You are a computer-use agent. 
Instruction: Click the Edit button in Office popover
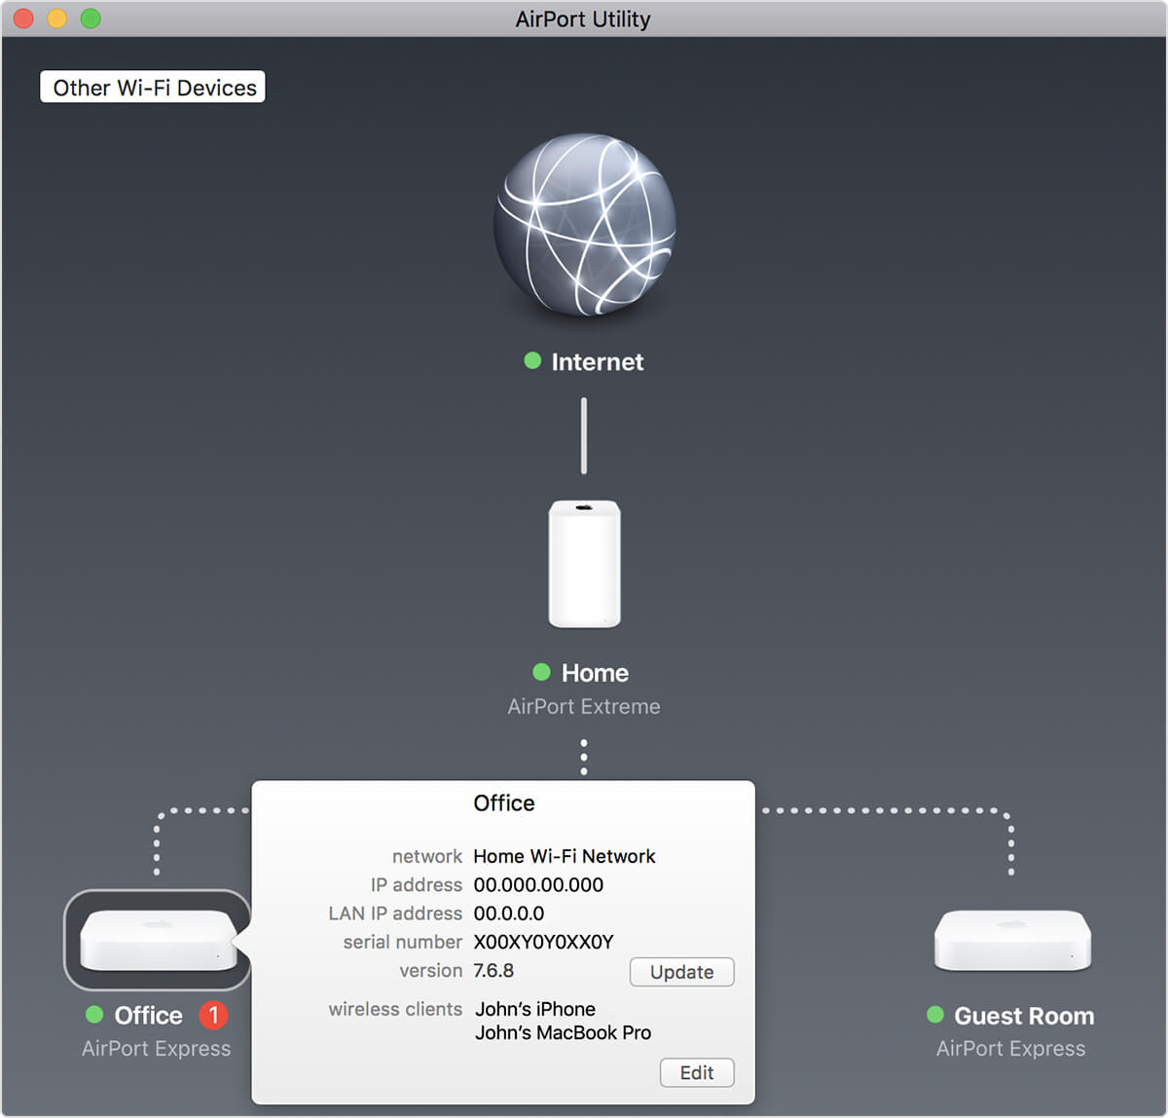point(697,1072)
